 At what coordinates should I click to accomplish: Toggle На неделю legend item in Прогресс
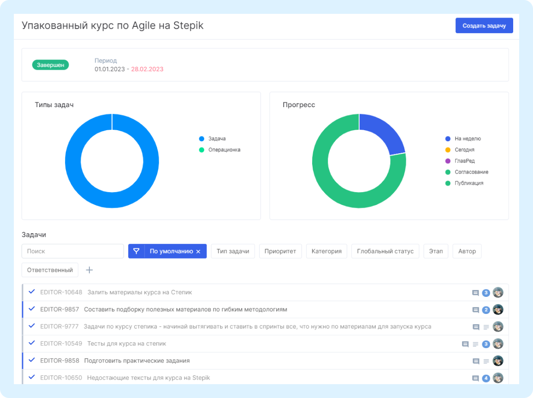[x=463, y=139]
